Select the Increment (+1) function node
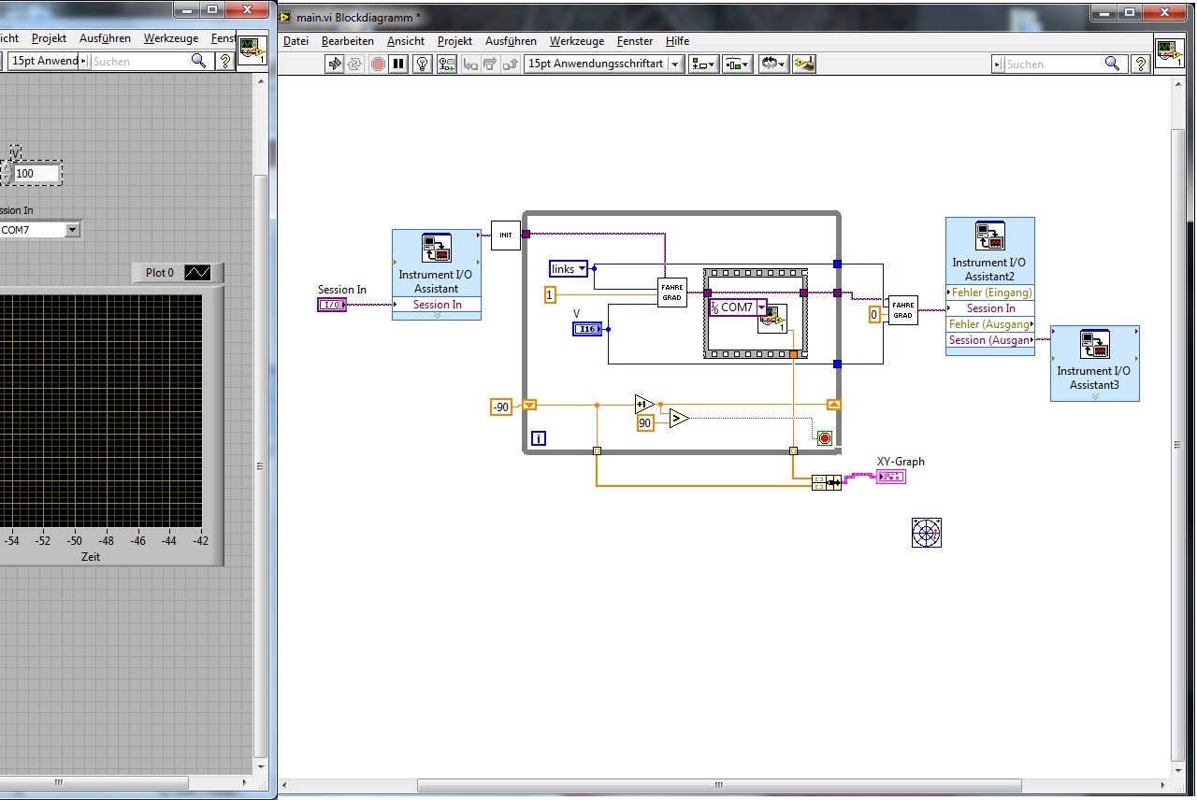1197x800 pixels. 643,404
